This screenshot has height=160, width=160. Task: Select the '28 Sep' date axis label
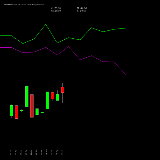pos(57,152)
